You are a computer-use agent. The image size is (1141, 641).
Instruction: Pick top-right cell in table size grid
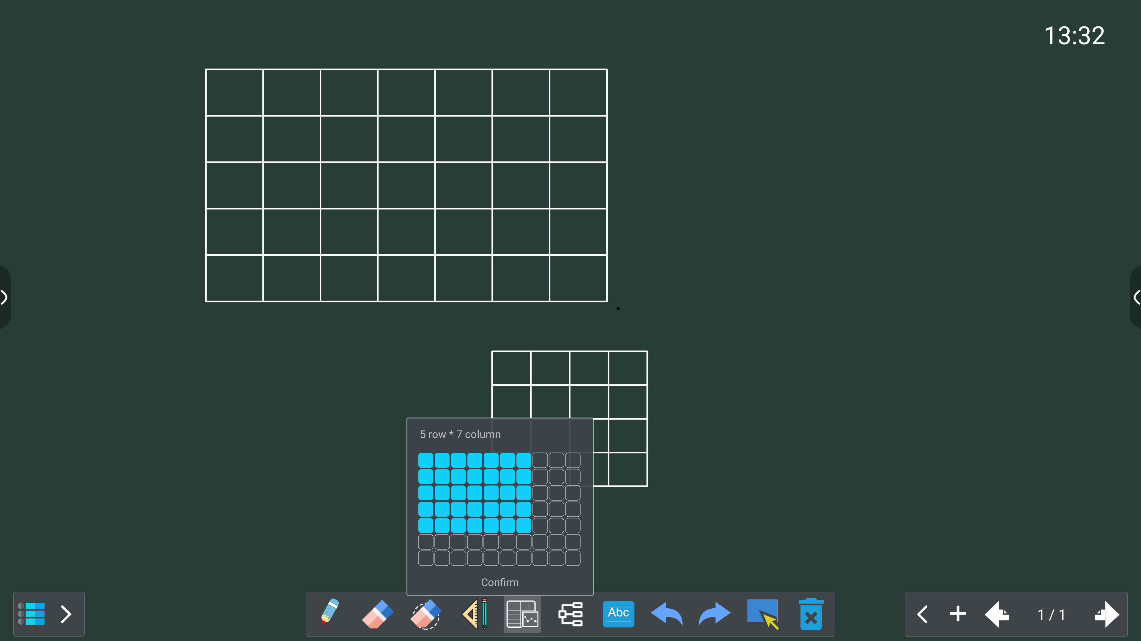tap(573, 460)
